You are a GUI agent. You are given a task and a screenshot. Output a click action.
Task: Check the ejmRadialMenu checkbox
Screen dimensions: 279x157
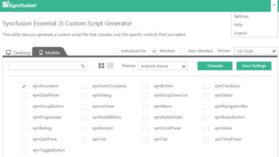(83, 118)
